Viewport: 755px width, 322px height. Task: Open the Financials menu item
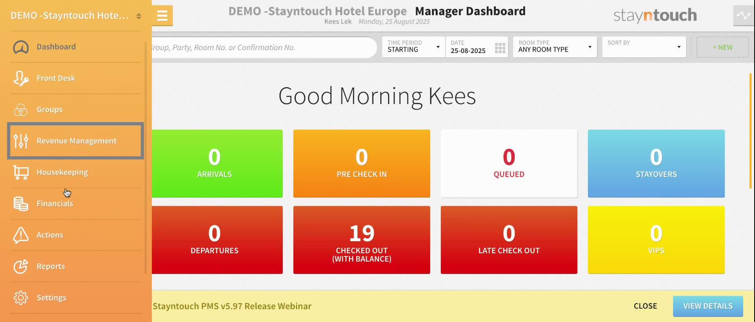[x=76, y=204]
